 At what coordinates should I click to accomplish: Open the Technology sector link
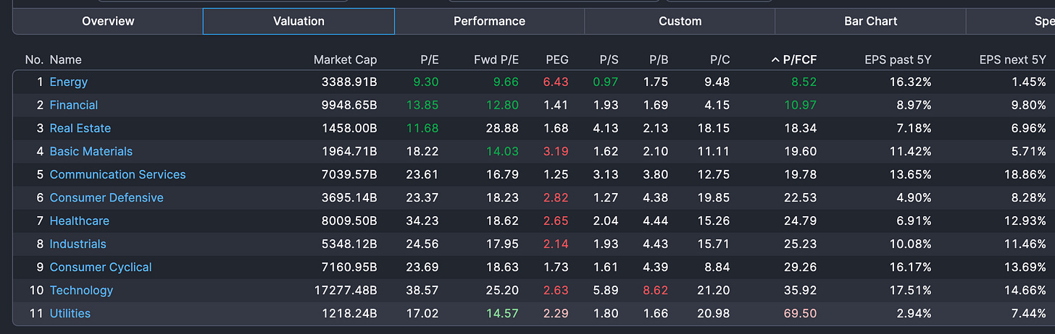click(x=81, y=290)
